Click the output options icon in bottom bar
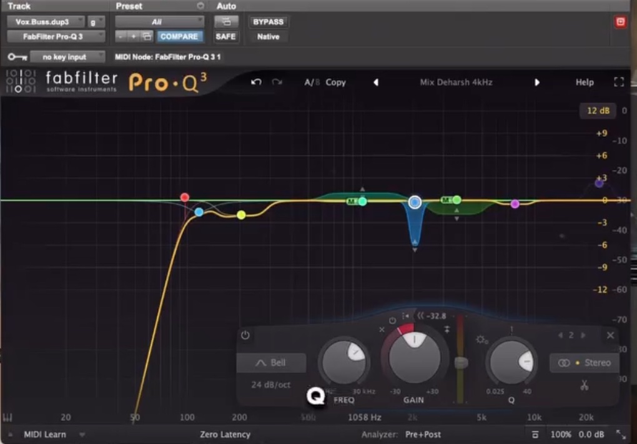 (x=535, y=435)
